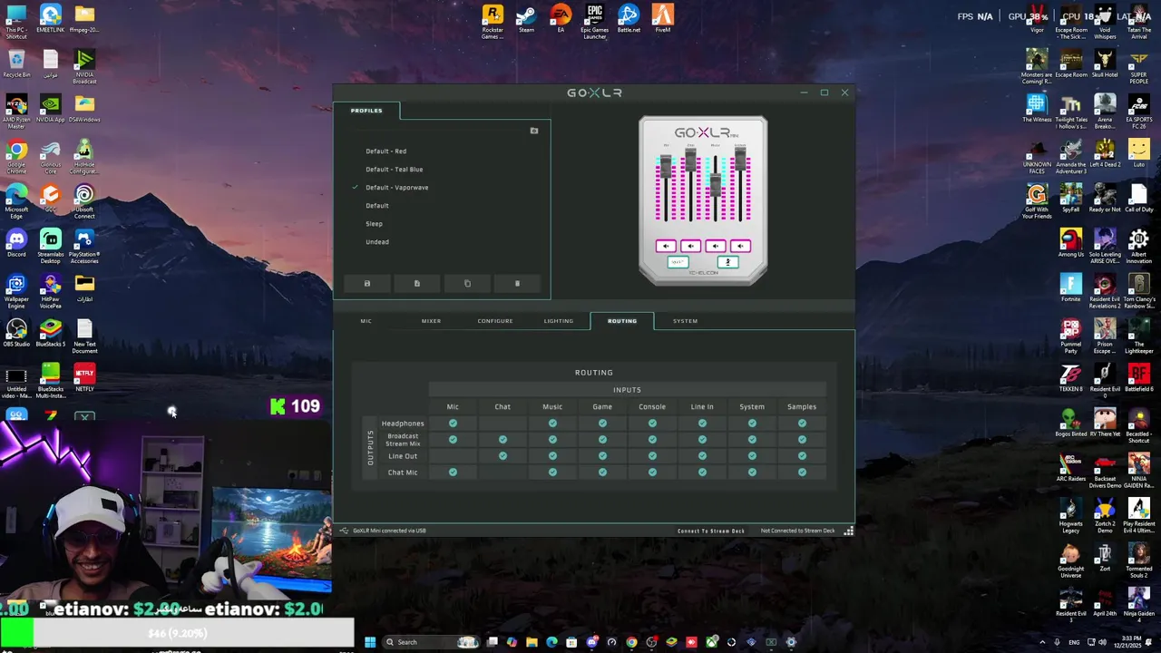
Task: Click the GoXLR window resize grip
Action: click(849, 531)
